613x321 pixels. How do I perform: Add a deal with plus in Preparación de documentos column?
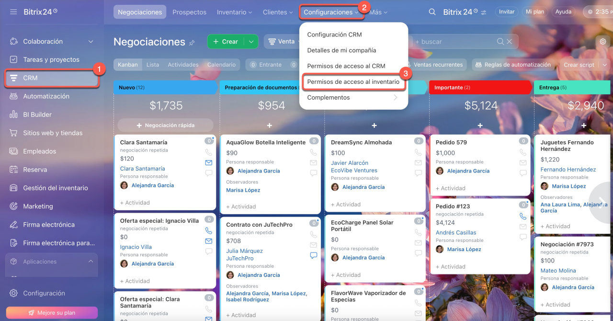270,125
